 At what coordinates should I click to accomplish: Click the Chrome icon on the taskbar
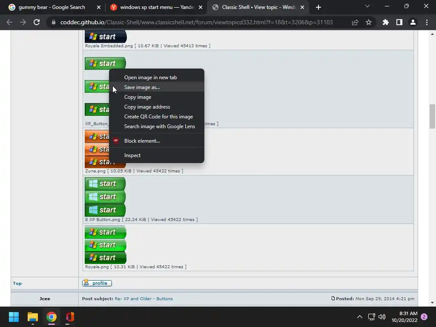(52, 317)
